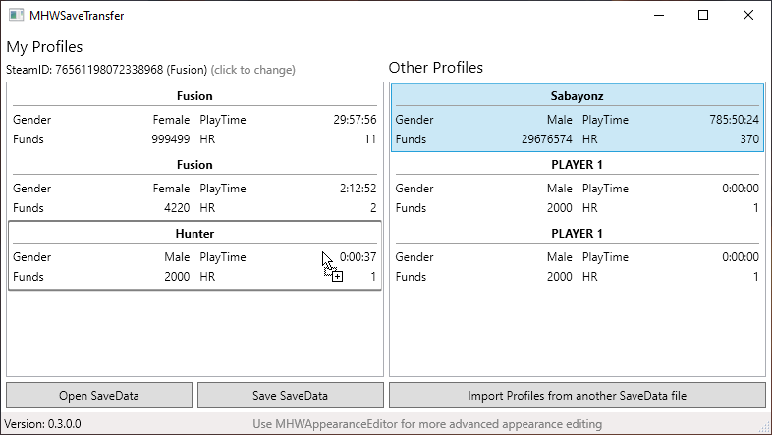The height and width of the screenshot is (435, 772).
Task: Click Import Profiles from another SaveData file
Action: click(577, 395)
